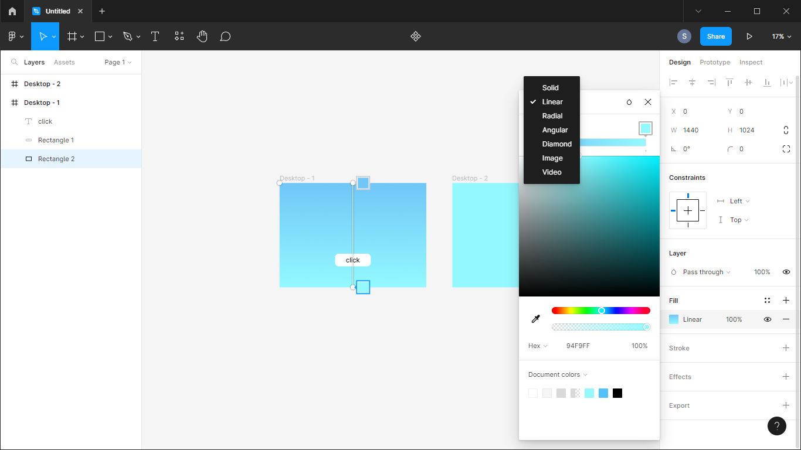This screenshot has height=450, width=801.
Task: Add an effect
Action: coord(786,377)
